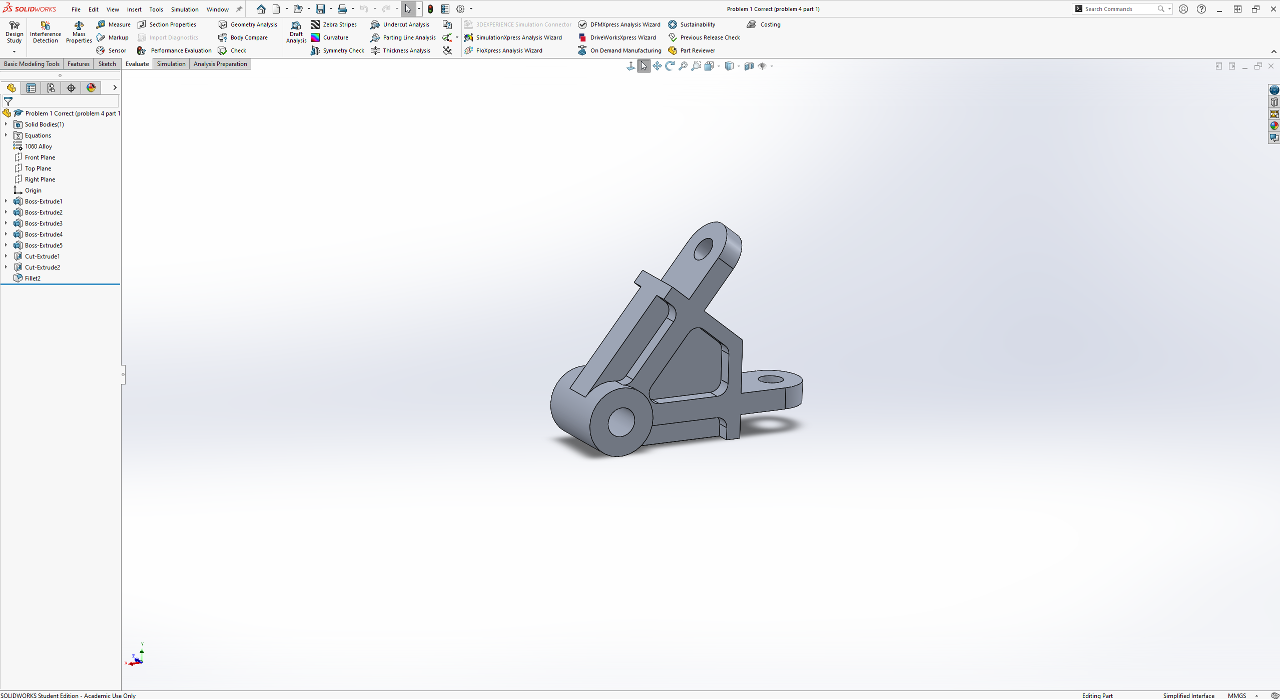Viewport: 1280px width, 699px height.
Task: Open the Insert menu
Action: [x=134, y=9]
